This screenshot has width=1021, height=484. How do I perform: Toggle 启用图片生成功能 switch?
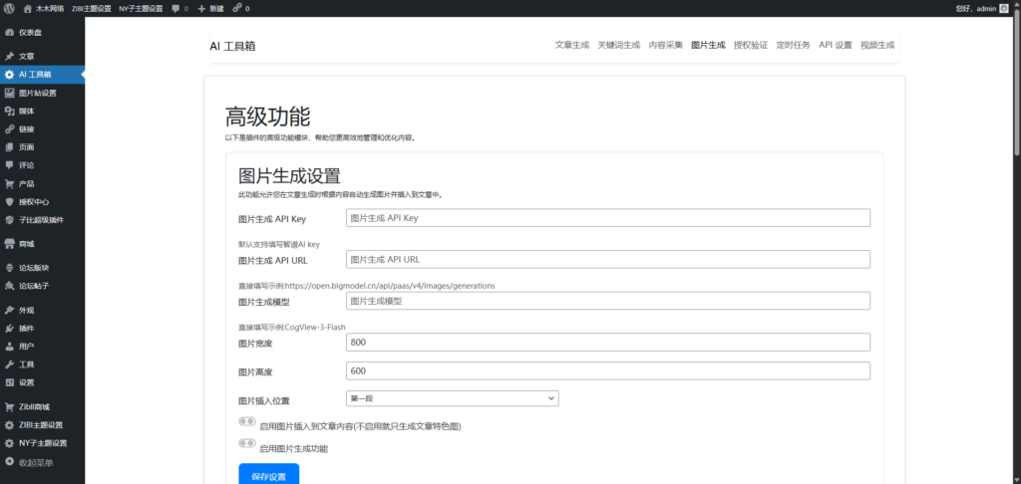click(247, 443)
